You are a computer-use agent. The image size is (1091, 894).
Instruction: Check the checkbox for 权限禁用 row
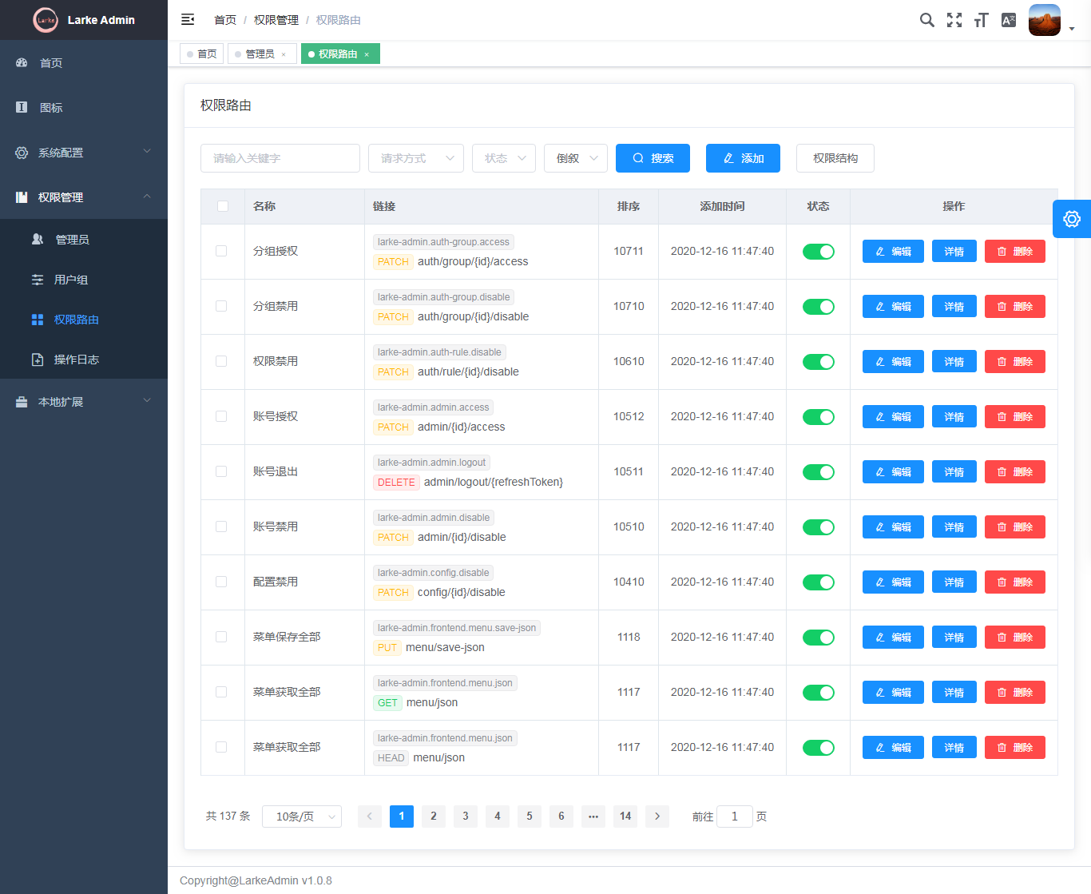(221, 361)
